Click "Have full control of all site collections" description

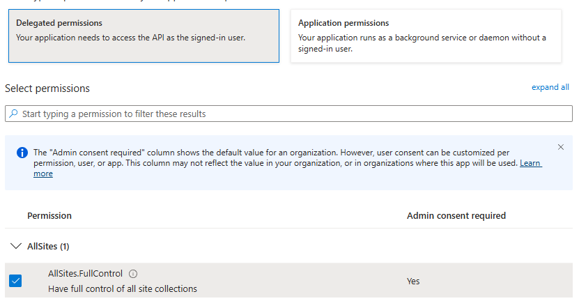pos(123,288)
